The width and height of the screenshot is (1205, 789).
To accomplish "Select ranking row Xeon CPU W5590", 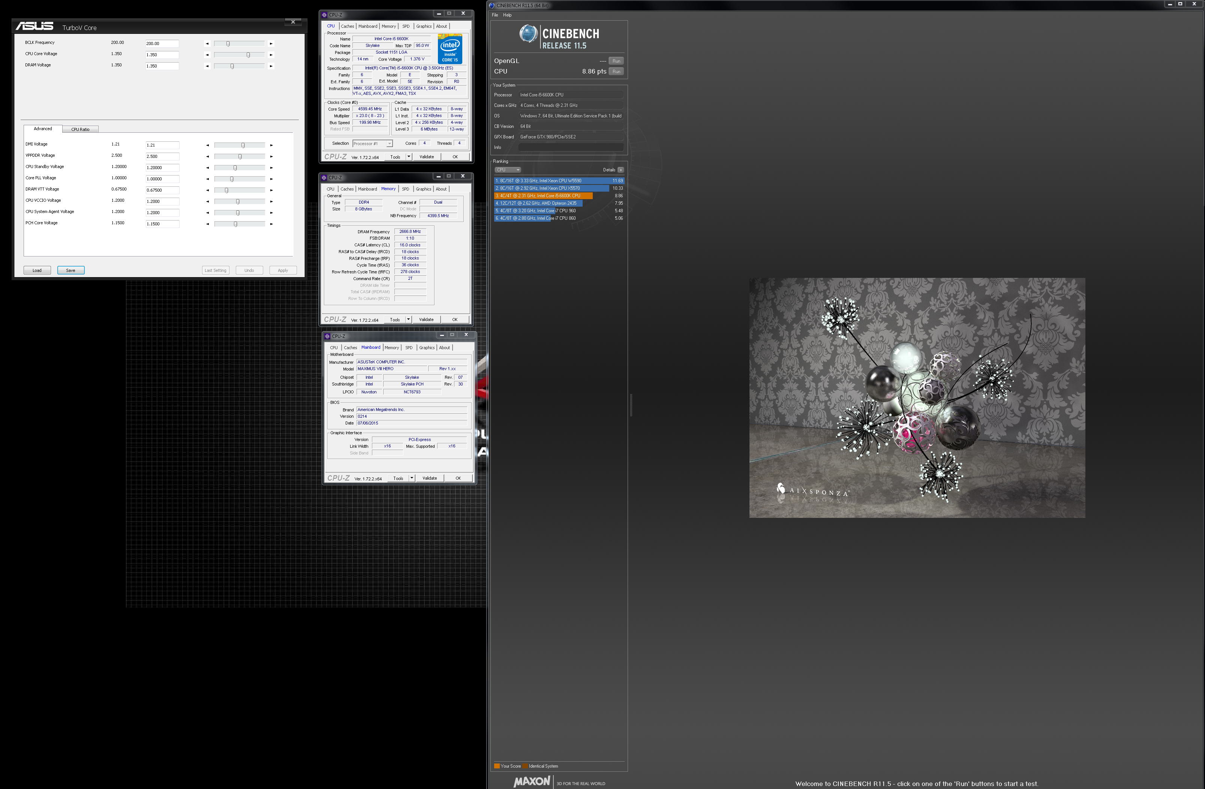I will pos(559,181).
